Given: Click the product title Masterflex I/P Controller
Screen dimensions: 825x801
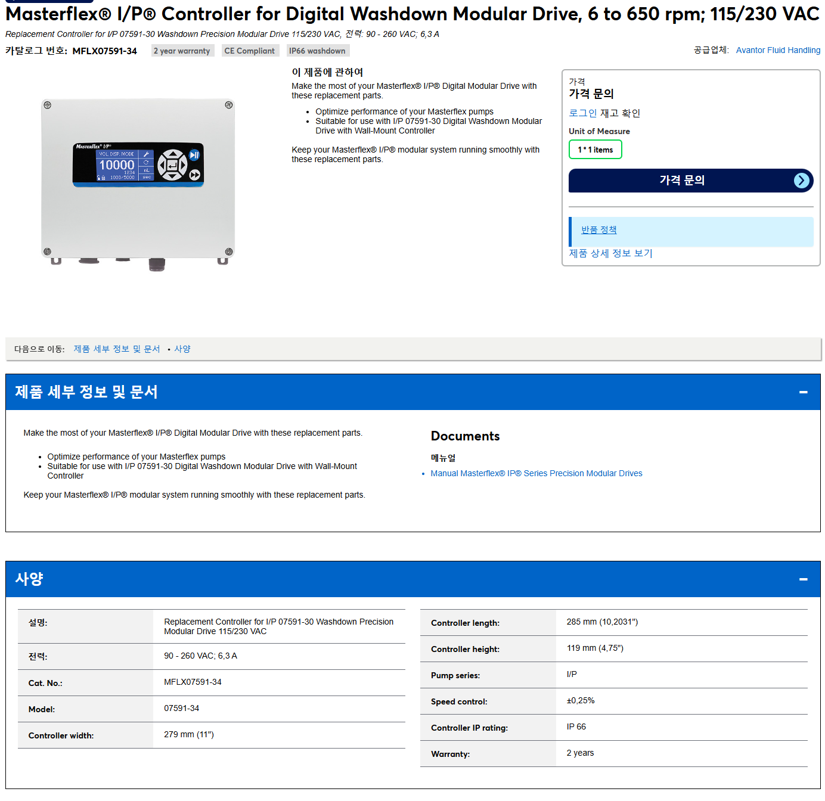Looking at the screenshot, I should pyautogui.click(x=412, y=14).
